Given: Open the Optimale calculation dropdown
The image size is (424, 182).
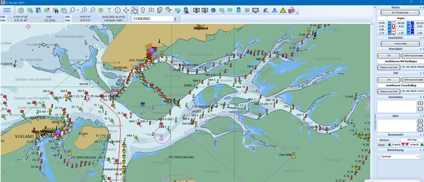Looking at the screenshot, I should pos(400,157).
